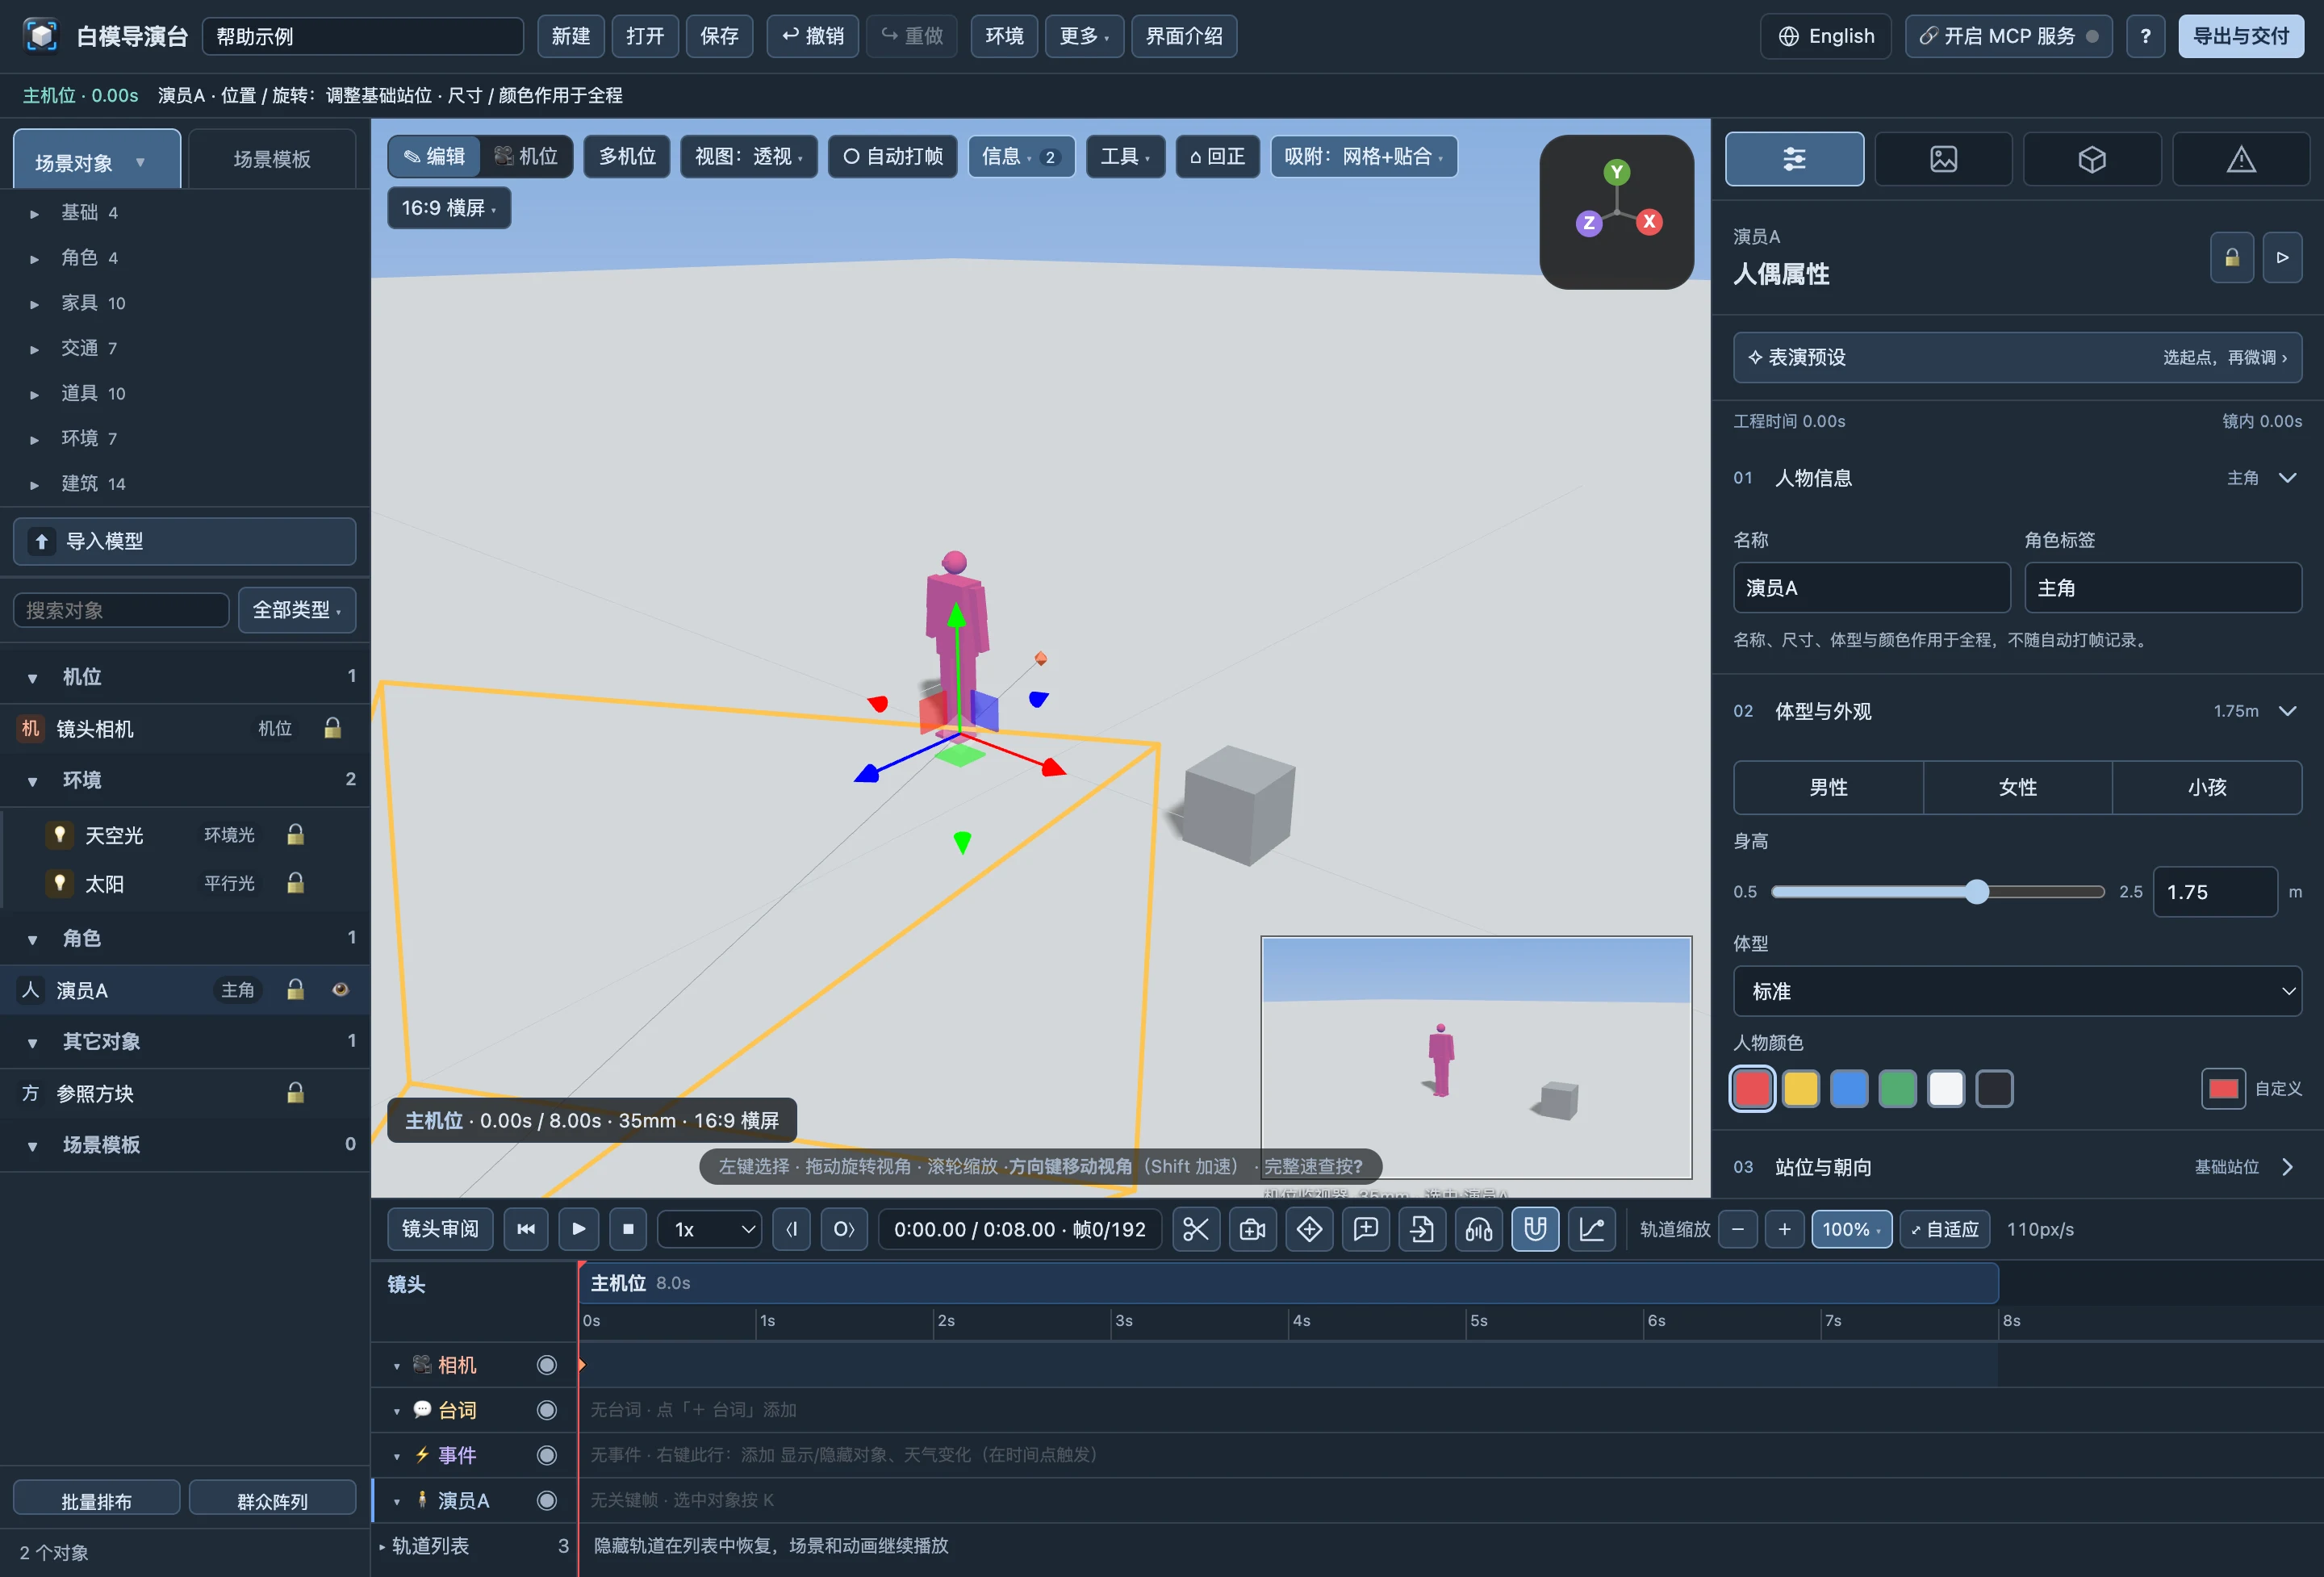Open the 16:9 横屏 aspect dropdown

pyautogui.click(x=449, y=208)
